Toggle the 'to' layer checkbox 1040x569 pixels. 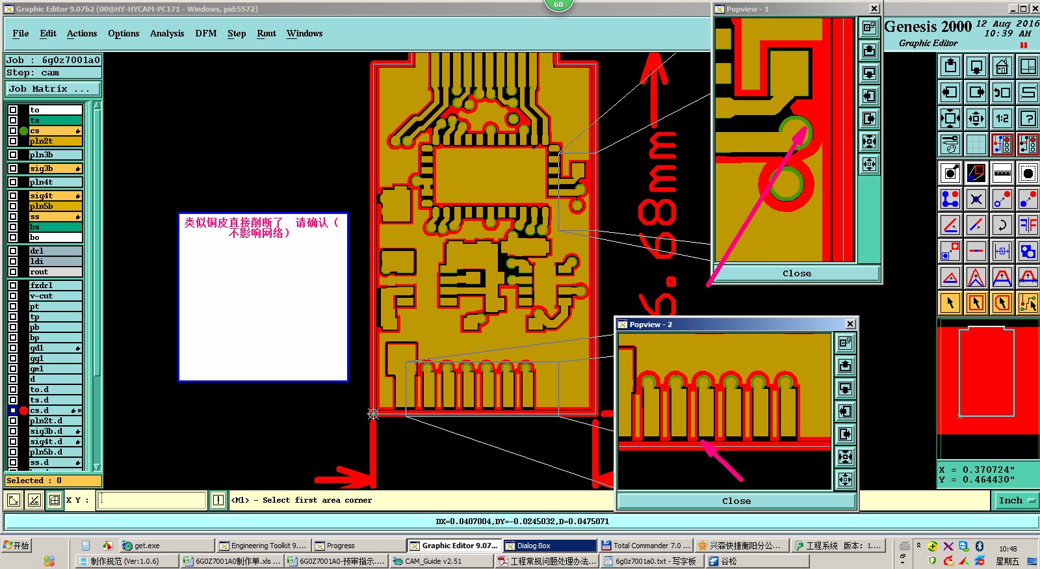click(x=13, y=110)
